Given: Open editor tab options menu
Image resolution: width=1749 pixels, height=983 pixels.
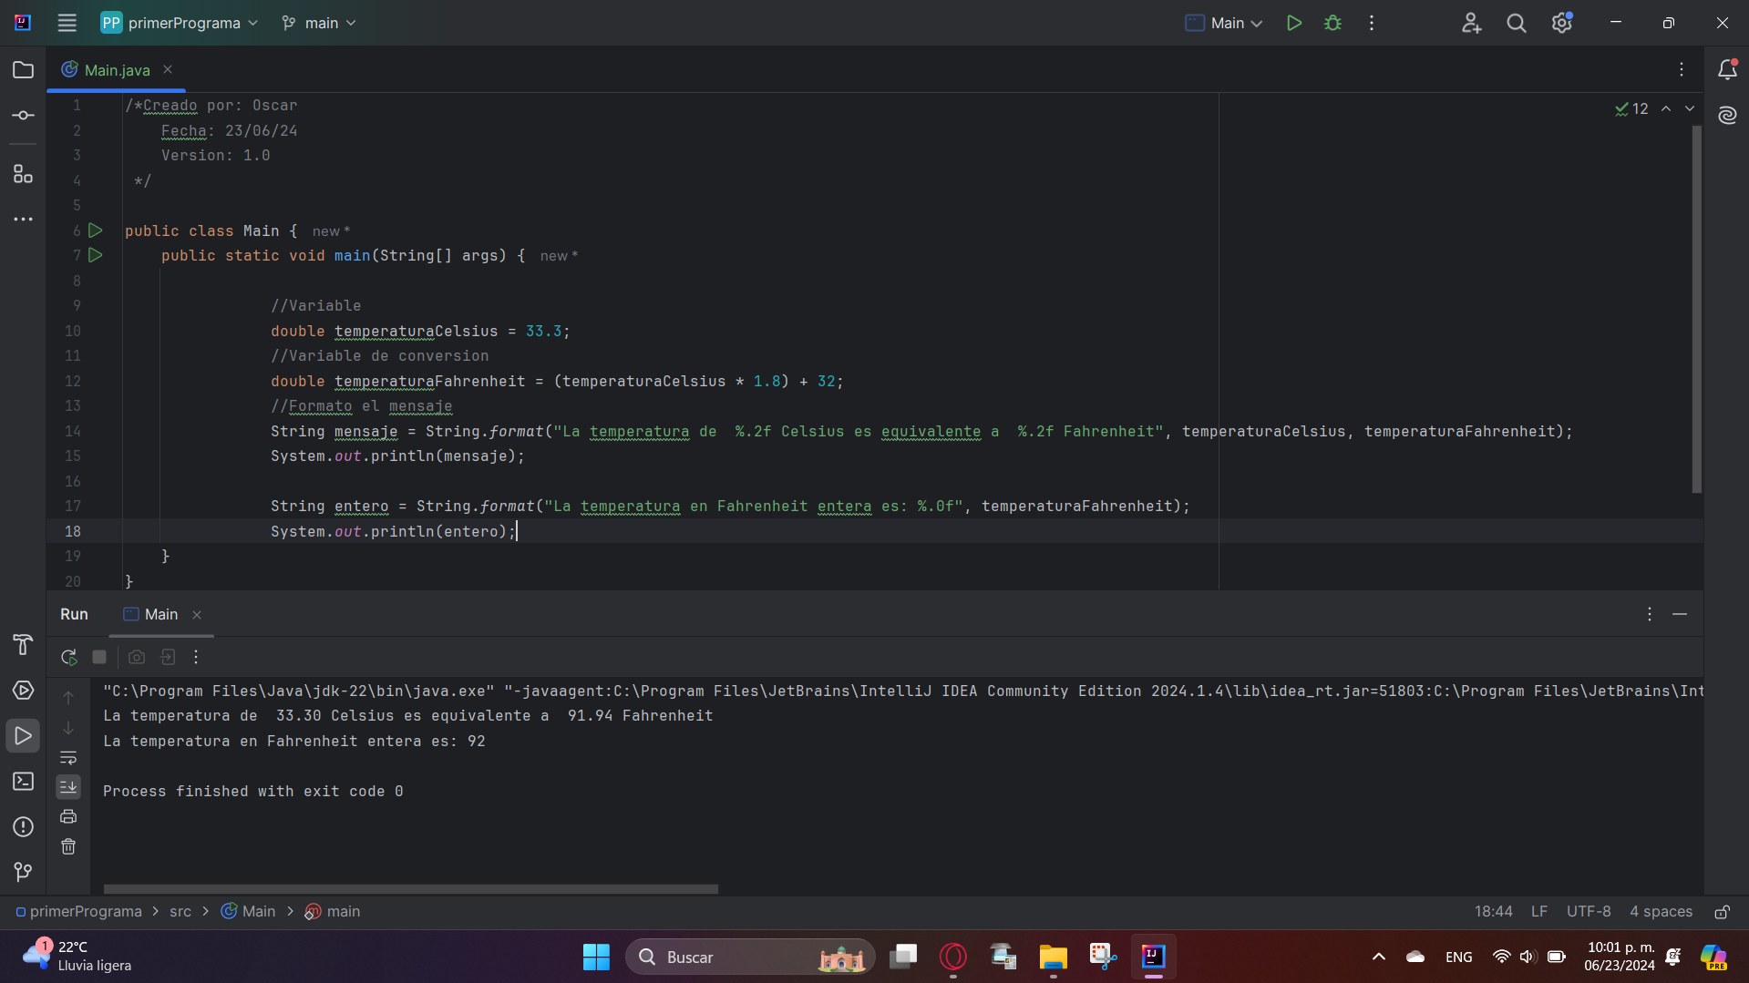Looking at the screenshot, I should [1682, 69].
